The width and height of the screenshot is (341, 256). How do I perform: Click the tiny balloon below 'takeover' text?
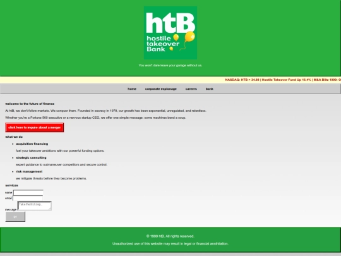(171, 49)
